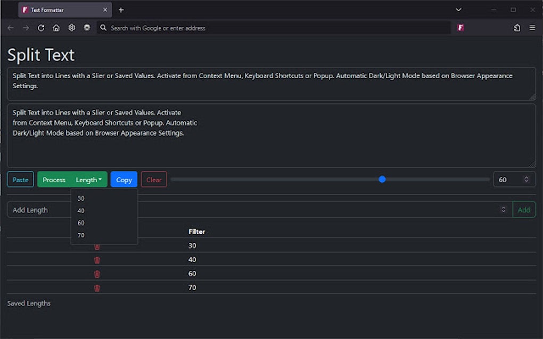Open the browser hamburger menu
Image resolution: width=543 pixels, height=339 pixels.
click(x=532, y=28)
